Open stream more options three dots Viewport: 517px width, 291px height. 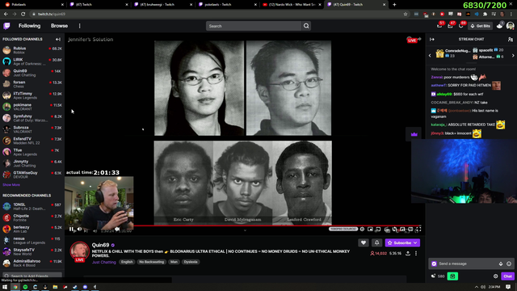click(416, 253)
